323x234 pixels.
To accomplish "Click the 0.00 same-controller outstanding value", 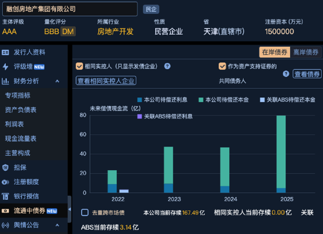I will [x=278, y=212].
